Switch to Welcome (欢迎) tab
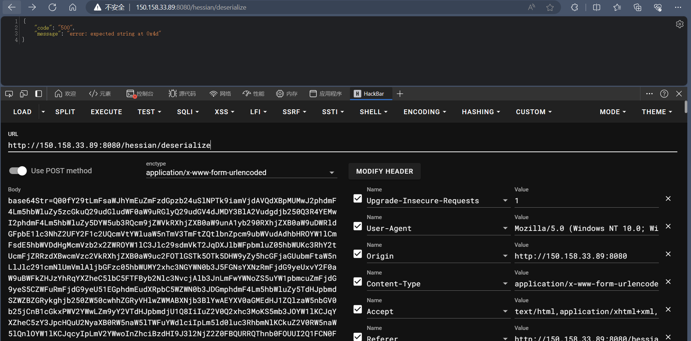The width and height of the screenshot is (691, 341). 65,94
